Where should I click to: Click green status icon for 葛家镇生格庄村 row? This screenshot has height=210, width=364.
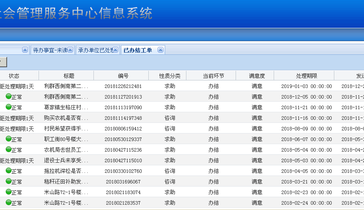click(x=8, y=107)
